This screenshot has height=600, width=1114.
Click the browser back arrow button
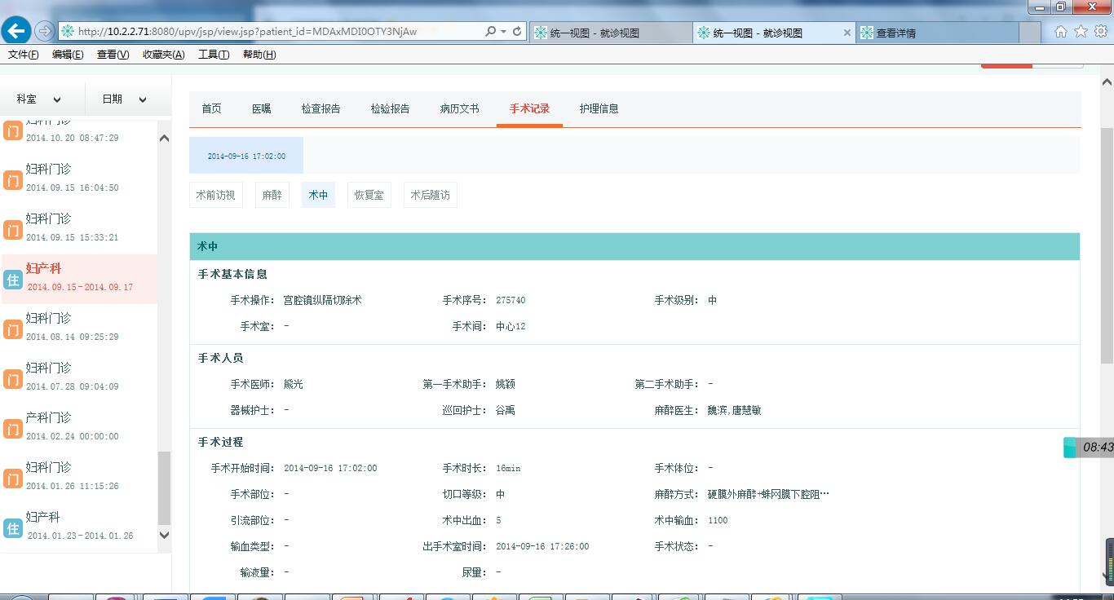16,31
